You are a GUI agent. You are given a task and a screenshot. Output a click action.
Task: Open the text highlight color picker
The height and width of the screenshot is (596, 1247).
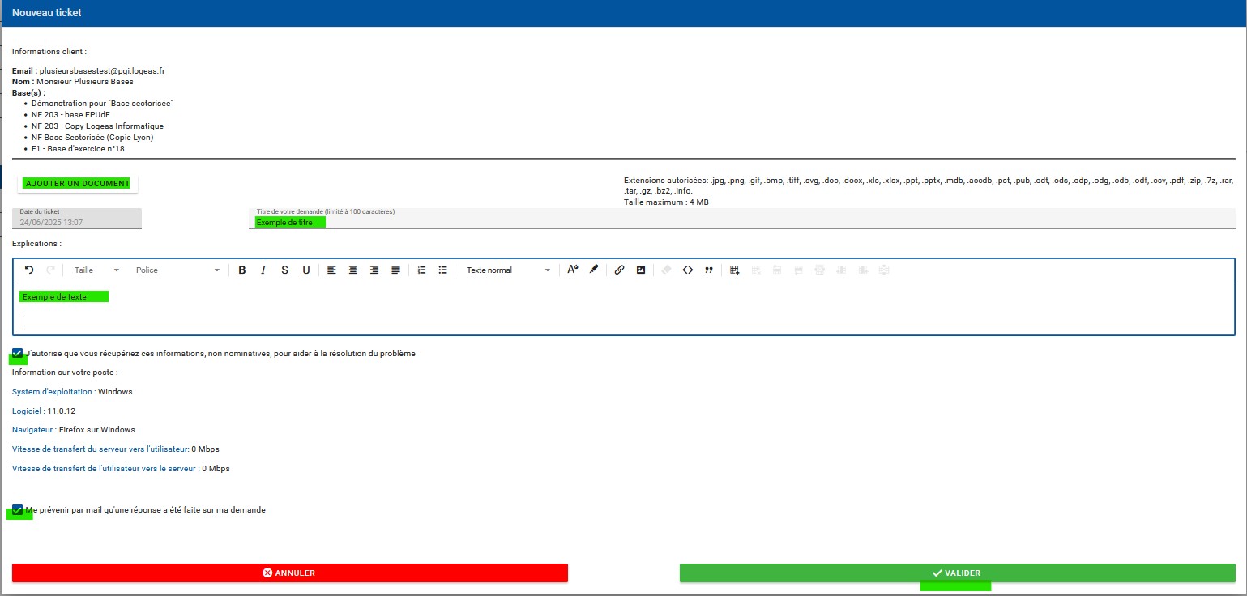coord(594,270)
